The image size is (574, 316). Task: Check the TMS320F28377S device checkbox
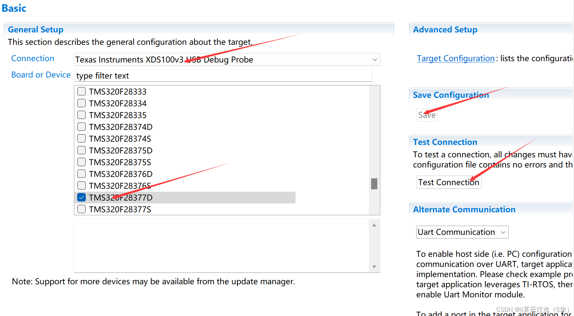[81, 209]
